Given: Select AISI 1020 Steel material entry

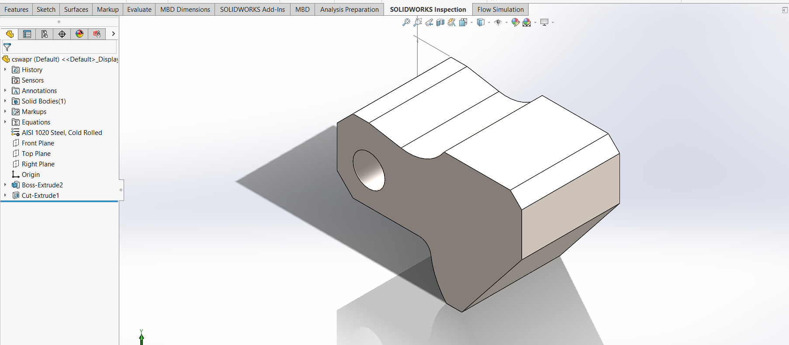Looking at the screenshot, I should (x=62, y=133).
